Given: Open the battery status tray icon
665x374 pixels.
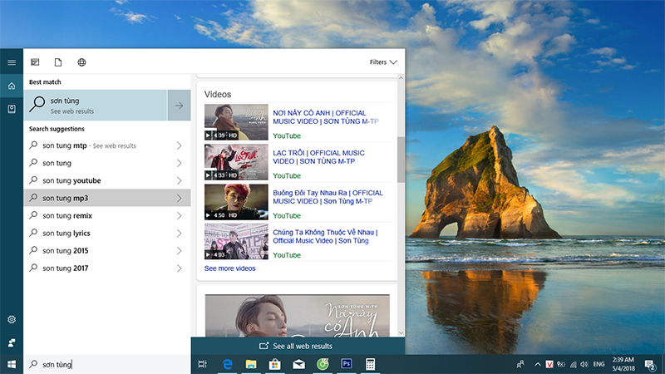Looking at the screenshot, I should pos(561,364).
